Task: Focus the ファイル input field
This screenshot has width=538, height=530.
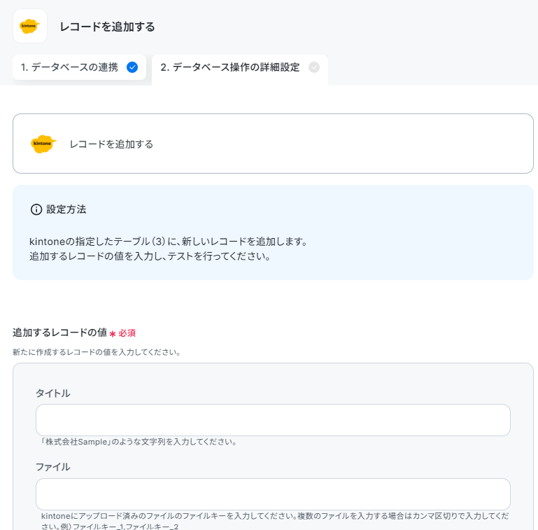Action: (x=273, y=494)
